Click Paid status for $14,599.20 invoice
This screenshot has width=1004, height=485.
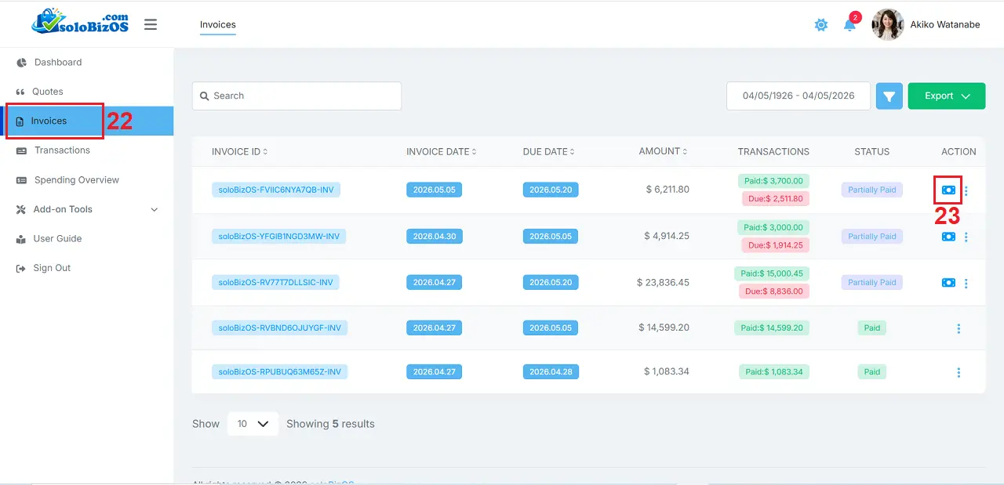pyautogui.click(x=872, y=328)
